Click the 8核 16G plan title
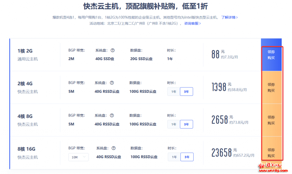The width and height of the screenshot is (292, 174). [27, 149]
